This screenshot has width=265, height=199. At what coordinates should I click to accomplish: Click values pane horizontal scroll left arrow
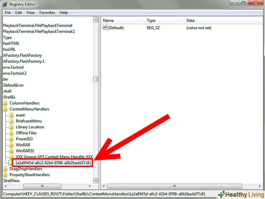104,186
